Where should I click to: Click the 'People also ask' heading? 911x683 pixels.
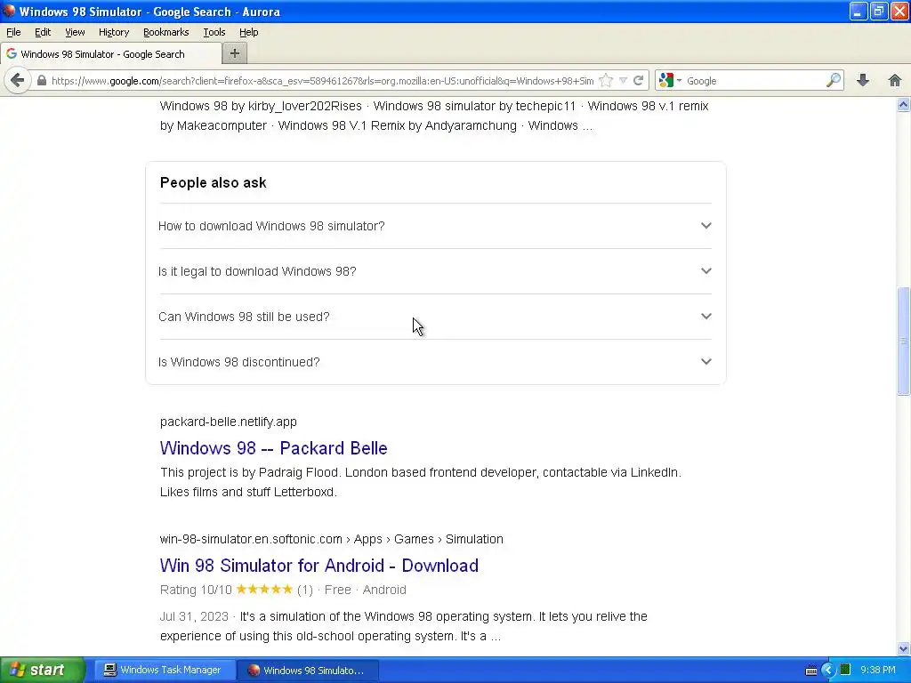point(214,182)
